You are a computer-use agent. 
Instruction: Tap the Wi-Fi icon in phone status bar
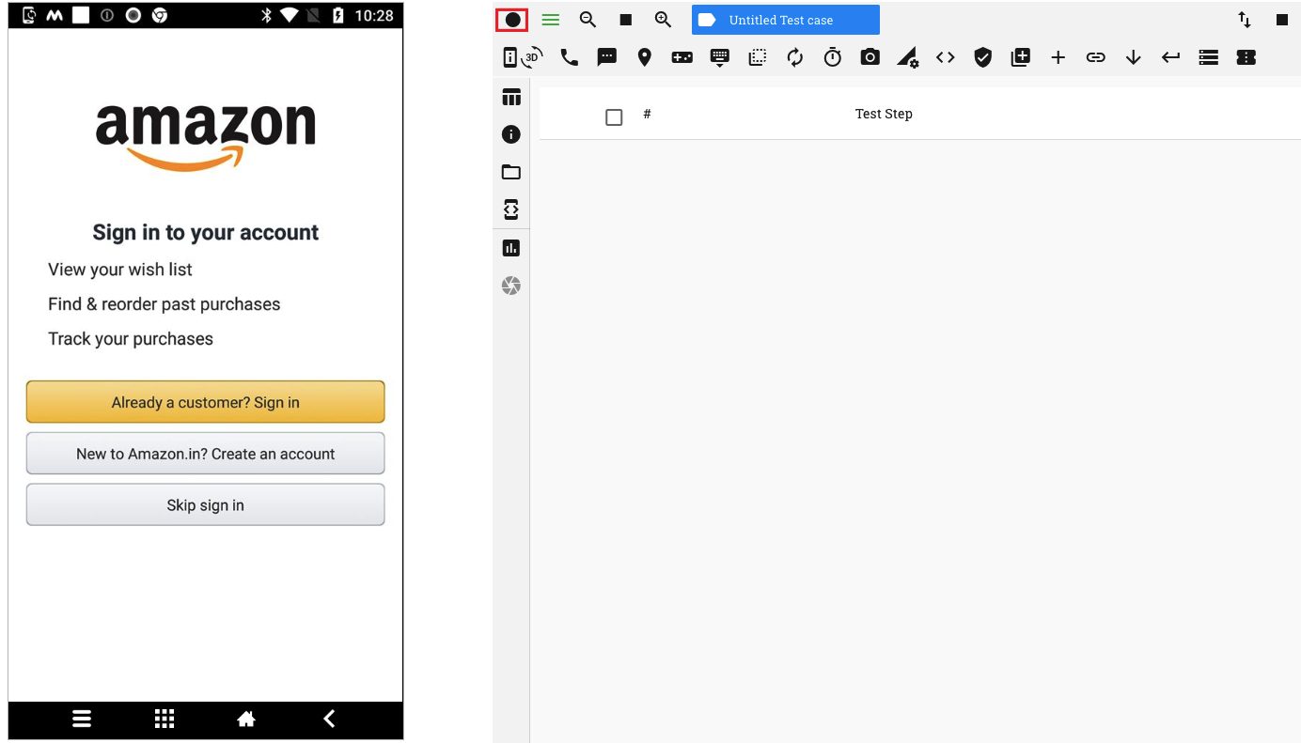pos(289,15)
